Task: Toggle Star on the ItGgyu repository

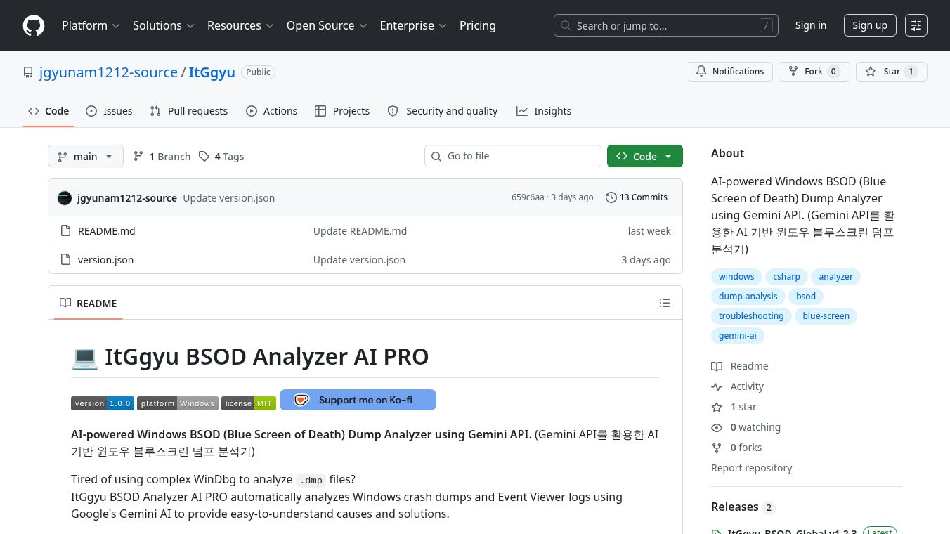Action: 891,71
